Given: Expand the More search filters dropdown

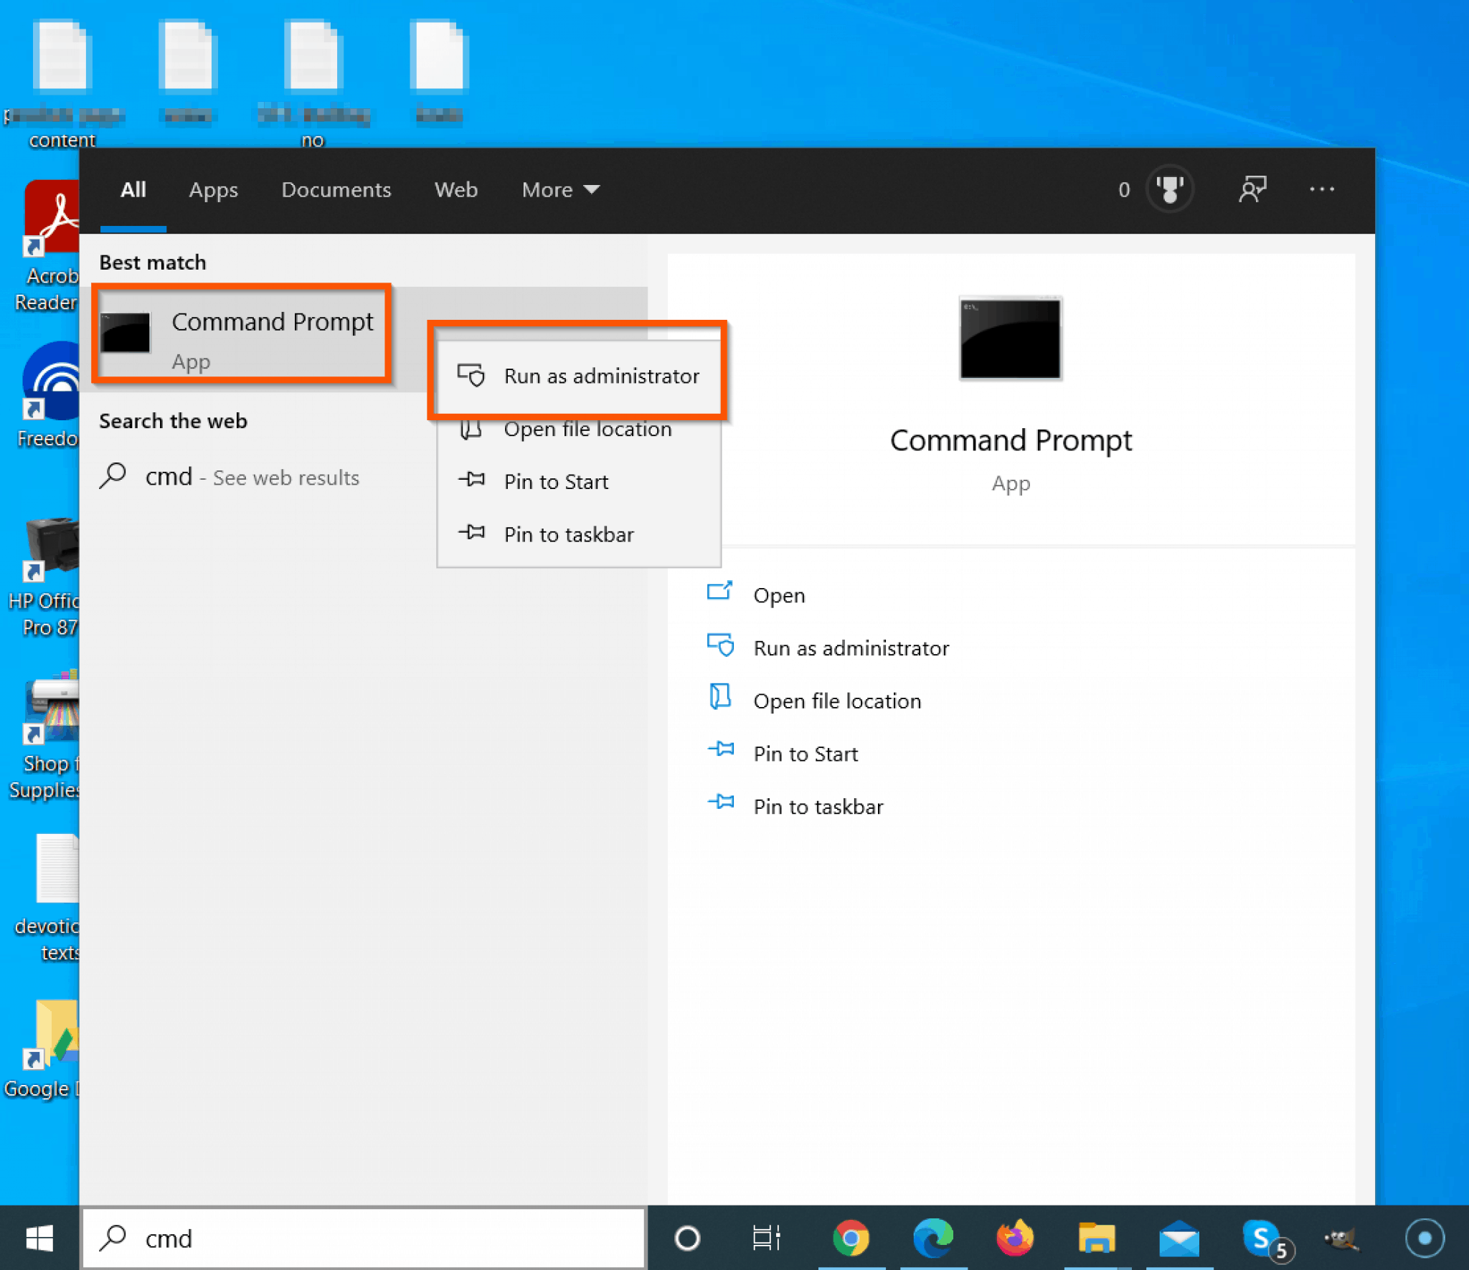Looking at the screenshot, I should pos(559,189).
